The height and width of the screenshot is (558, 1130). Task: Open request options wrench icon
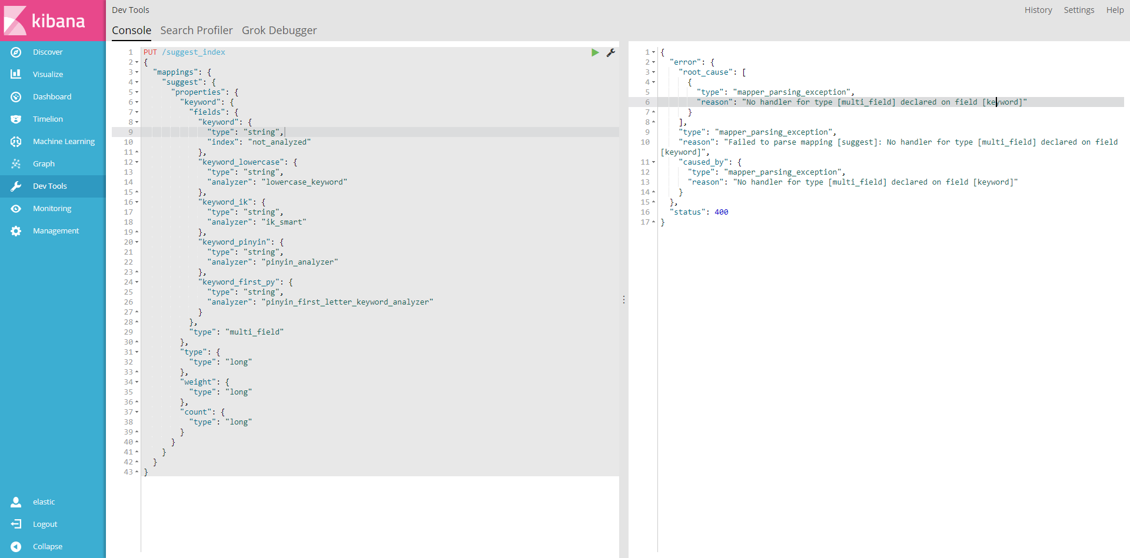tap(611, 52)
